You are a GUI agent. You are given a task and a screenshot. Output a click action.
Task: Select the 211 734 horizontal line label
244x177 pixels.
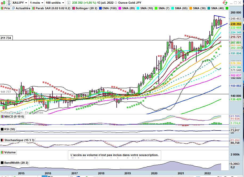(x=6, y=38)
